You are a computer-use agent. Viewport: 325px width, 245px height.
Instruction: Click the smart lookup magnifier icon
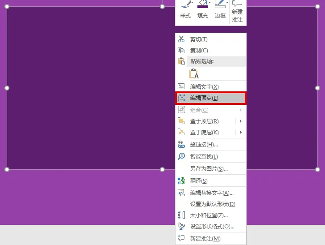point(181,156)
